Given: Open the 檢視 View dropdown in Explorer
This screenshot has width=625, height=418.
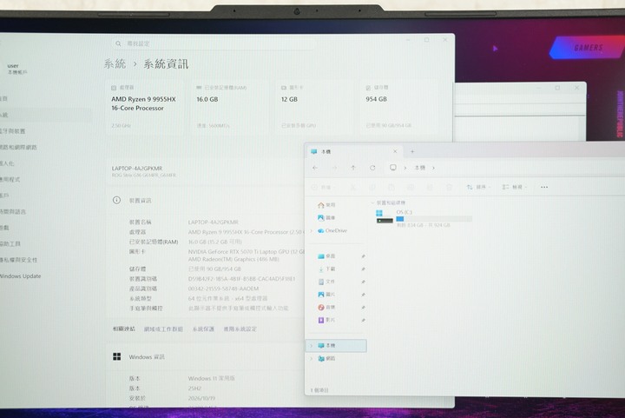Looking at the screenshot, I should pos(514,187).
